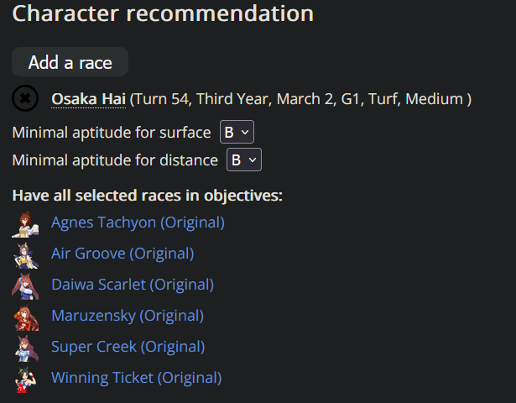The height and width of the screenshot is (403, 516).
Task: Click Maruzensky character portrait icon
Action: (x=25, y=317)
